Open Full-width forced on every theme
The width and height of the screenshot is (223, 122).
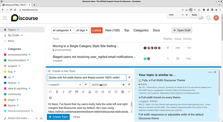click(x=161, y=98)
